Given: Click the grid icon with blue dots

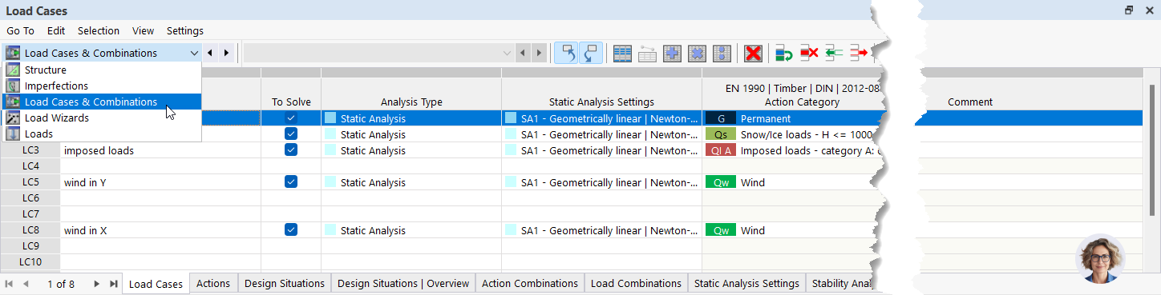Looking at the screenshot, I should pyautogui.click(x=722, y=54).
